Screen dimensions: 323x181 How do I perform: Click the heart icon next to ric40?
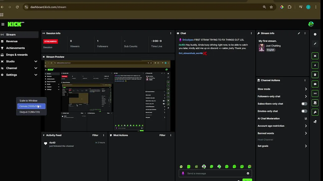pyautogui.click(x=45, y=144)
